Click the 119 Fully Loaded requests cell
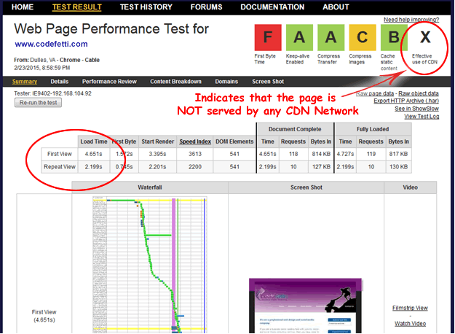The height and width of the screenshot is (334, 455). click(x=371, y=154)
